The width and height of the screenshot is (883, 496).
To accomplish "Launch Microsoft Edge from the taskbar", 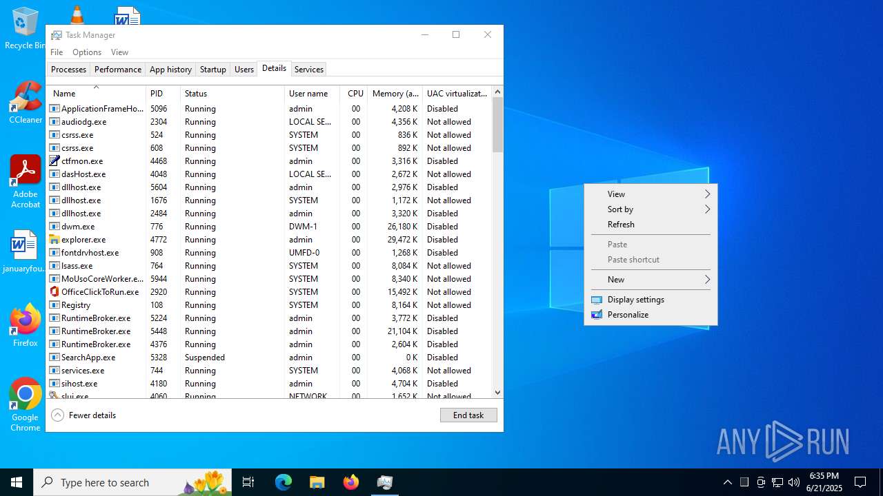I will [284, 482].
